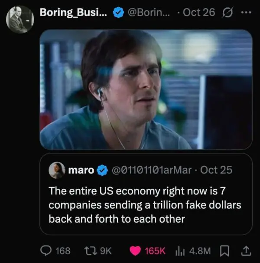Viewport: 260px width, 263px height.
Task: Toggle the pink heart like button
Action: pos(136,250)
